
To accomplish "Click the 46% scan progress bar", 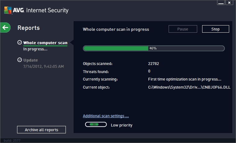I will click(154, 48).
